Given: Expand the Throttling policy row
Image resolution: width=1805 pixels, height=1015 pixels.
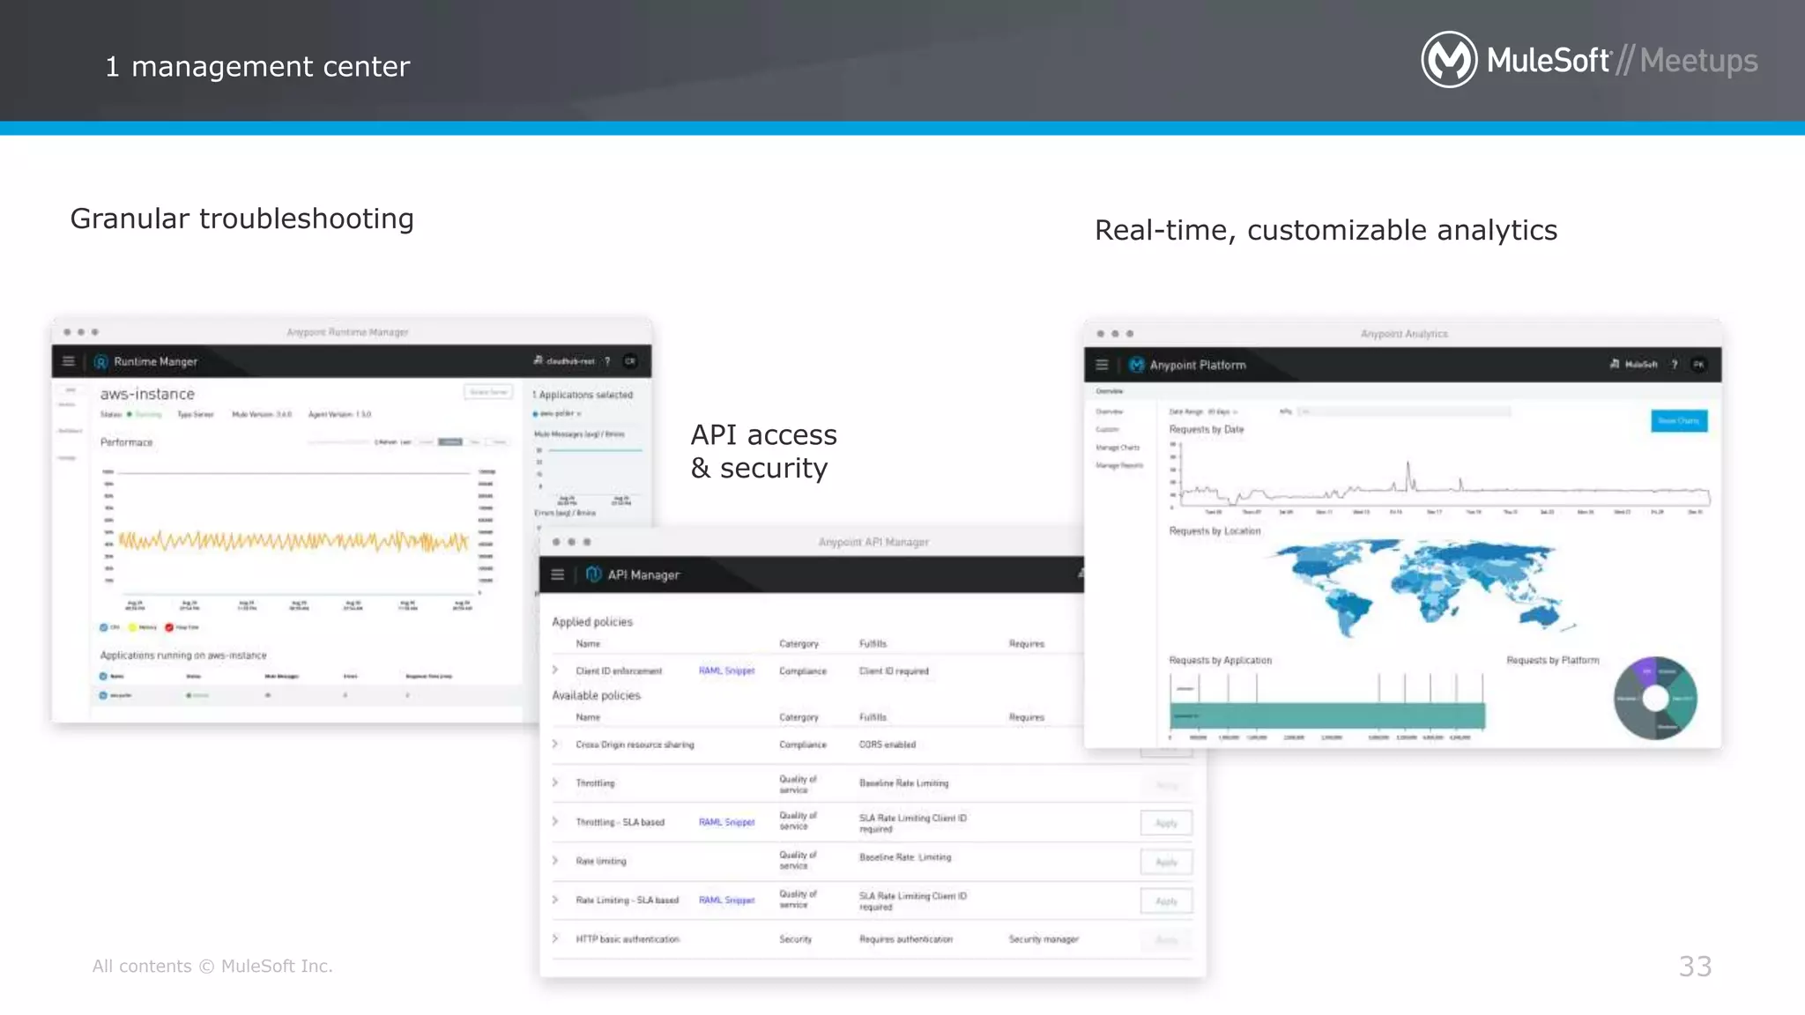Looking at the screenshot, I should tap(555, 782).
